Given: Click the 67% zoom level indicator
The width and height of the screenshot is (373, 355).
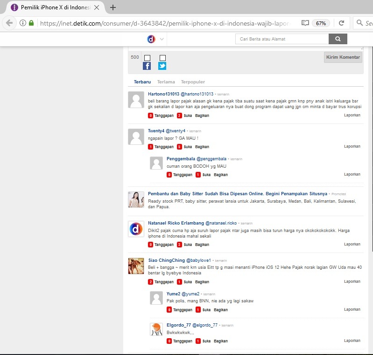Looking at the screenshot, I should click(321, 23).
